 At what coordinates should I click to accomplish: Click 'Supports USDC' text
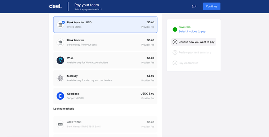tap(75, 98)
